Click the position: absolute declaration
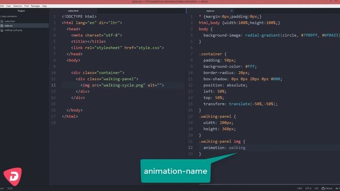The image size is (340, 191). pos(225,85)
